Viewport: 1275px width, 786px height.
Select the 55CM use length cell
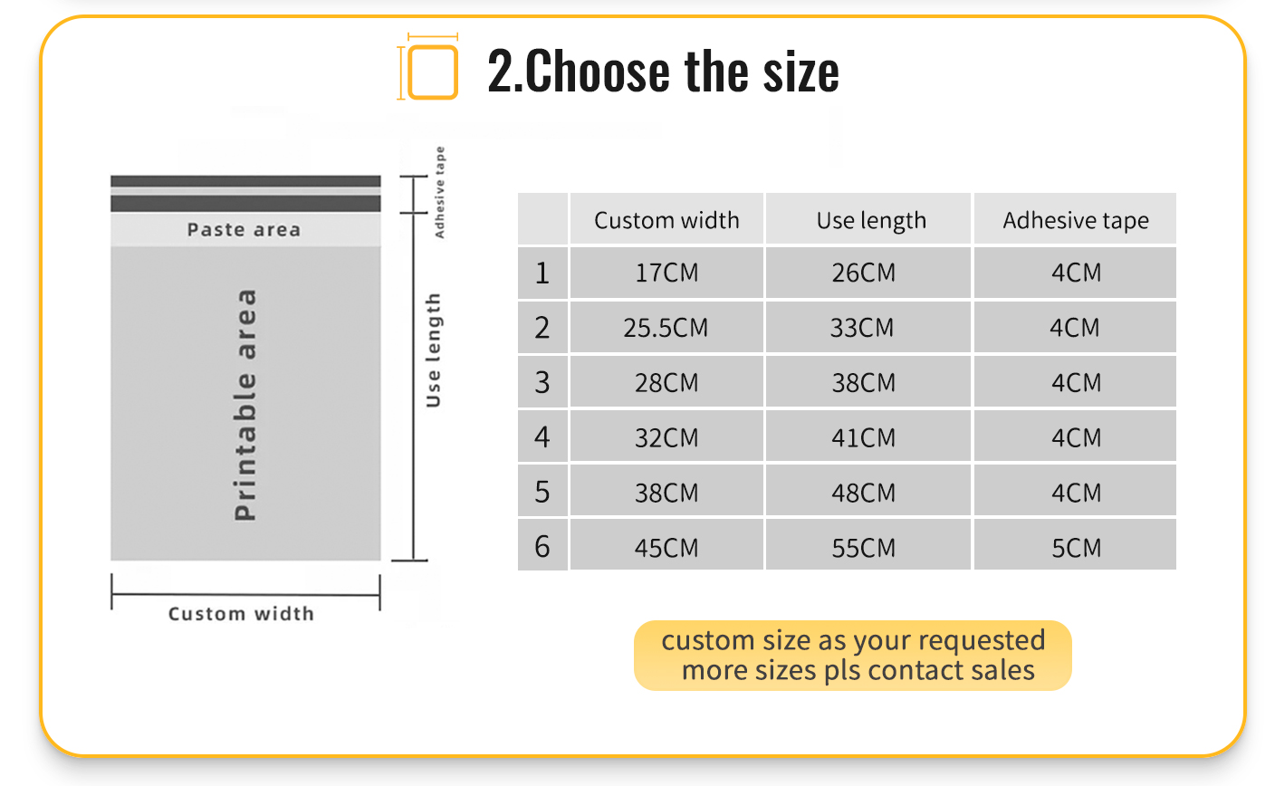coord(863,547)
